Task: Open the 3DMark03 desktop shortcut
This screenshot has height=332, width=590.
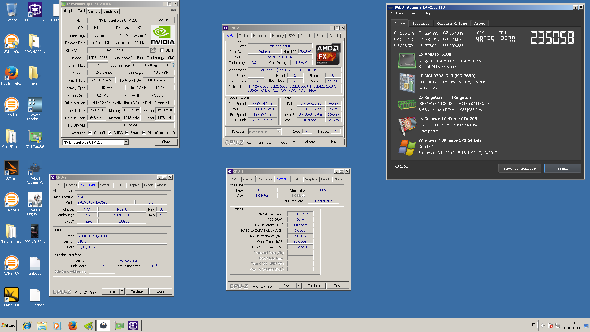Action: 11,202
